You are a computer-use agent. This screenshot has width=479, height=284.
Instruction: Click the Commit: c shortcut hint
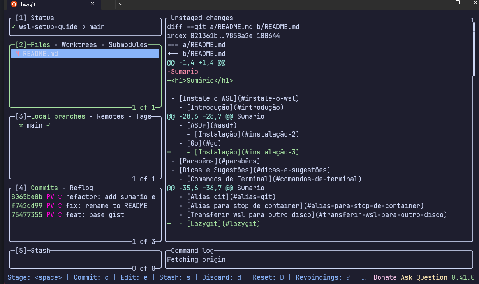coord(91,277)
